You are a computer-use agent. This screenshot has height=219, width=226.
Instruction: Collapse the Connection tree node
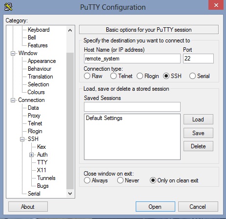point(13,100)
